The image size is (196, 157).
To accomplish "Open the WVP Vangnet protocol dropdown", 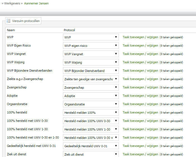I will coord(91,54).
